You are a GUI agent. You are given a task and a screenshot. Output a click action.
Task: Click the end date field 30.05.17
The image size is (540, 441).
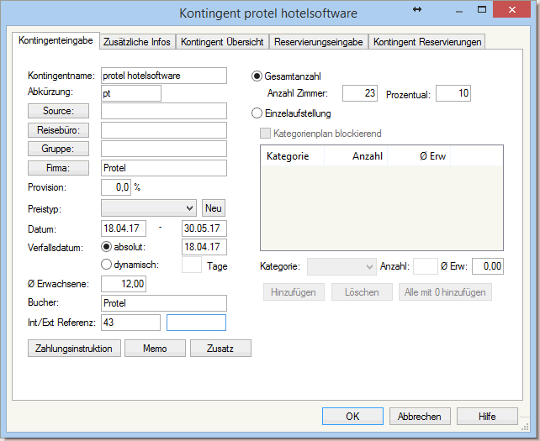pyautogui.click(x=204, y=228)
